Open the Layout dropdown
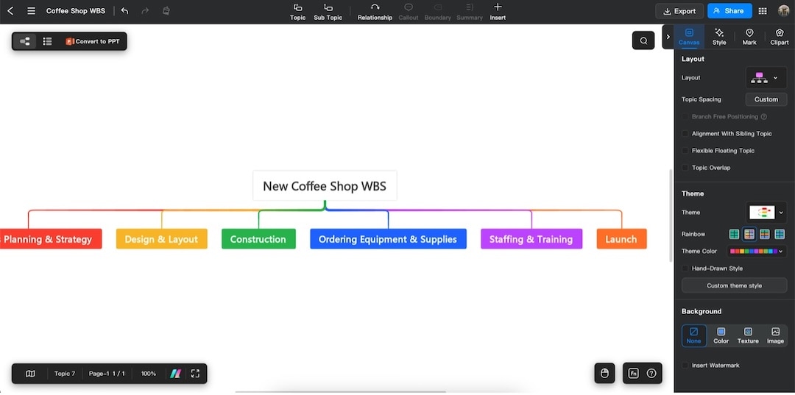This screenshot has width=795, height=395. coord(766,77)
